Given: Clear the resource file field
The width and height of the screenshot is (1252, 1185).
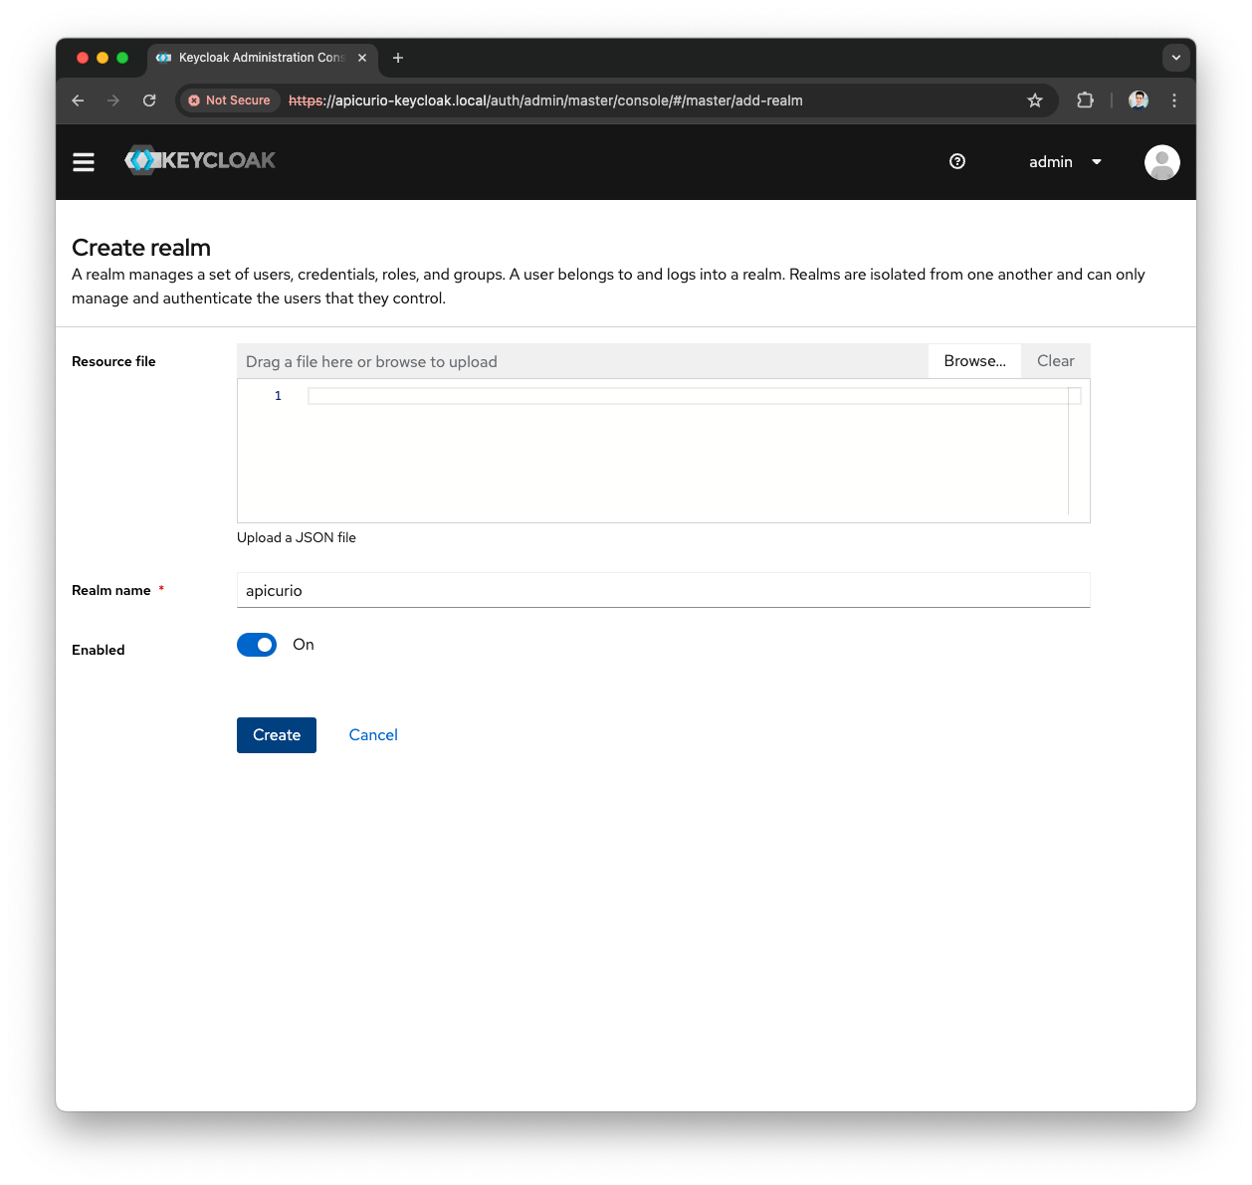Looking at the screenshot, I should pyautogui.click(x=1055, y=360).
